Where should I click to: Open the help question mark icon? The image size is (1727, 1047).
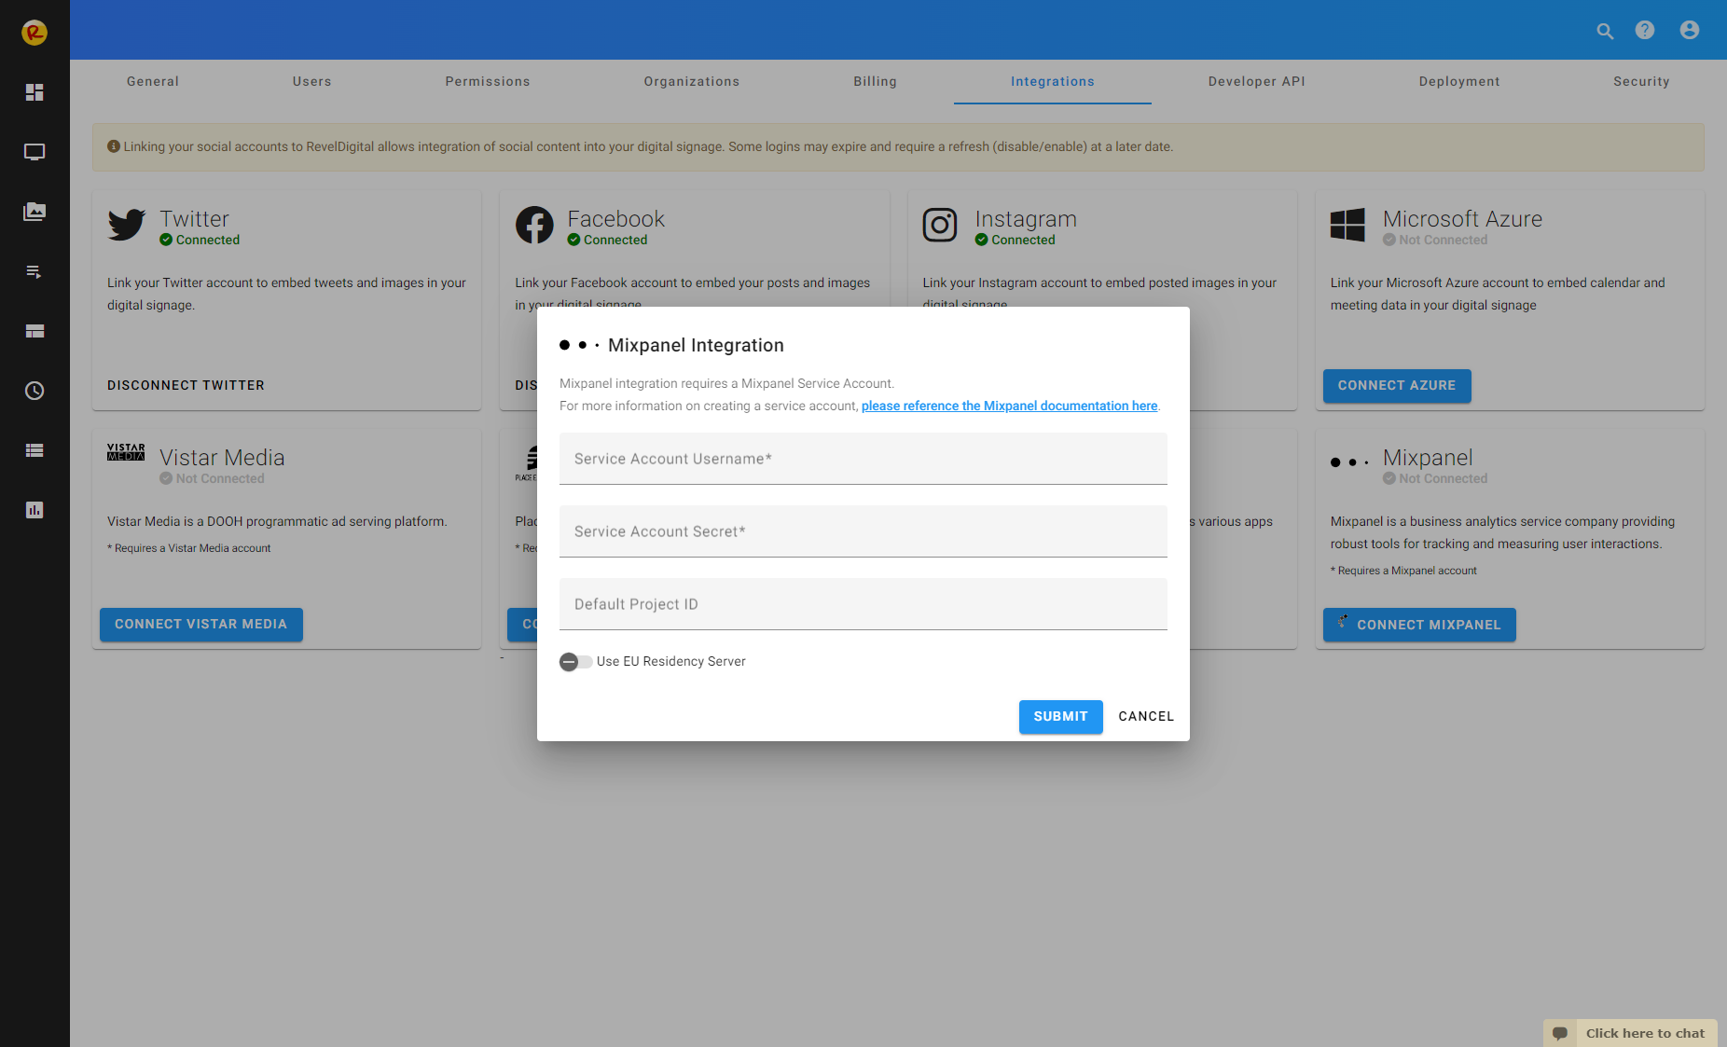coord(1645,31)
